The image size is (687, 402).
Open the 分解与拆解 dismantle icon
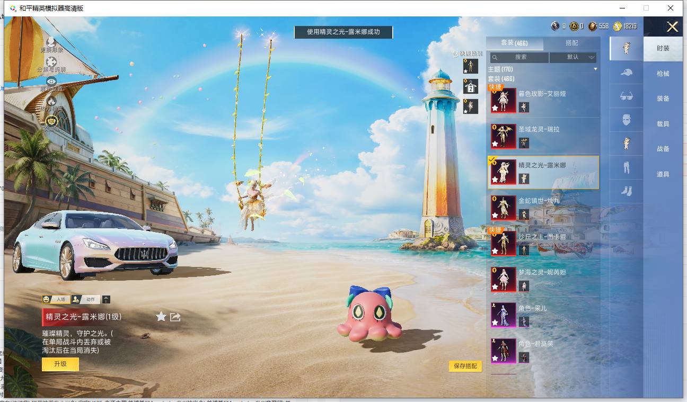[x=51, y=61]
